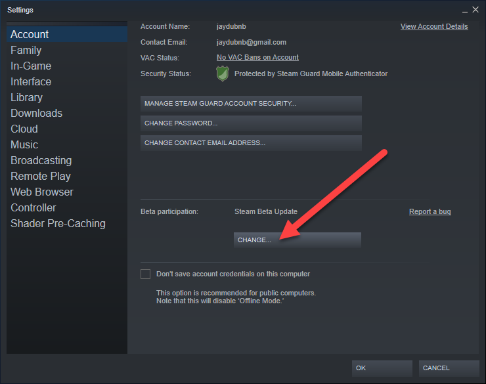Image resolution: width=486 pixels, height=384 pixels.
Task: Click the Settings window title
Action: (x=20, y=10)
